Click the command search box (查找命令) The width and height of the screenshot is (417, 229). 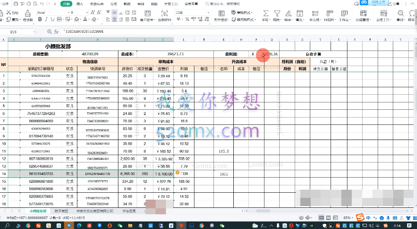point(223,4)
